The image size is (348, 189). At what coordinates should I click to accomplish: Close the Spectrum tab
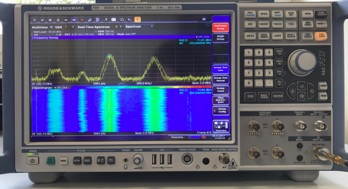[x=152, y=26]
